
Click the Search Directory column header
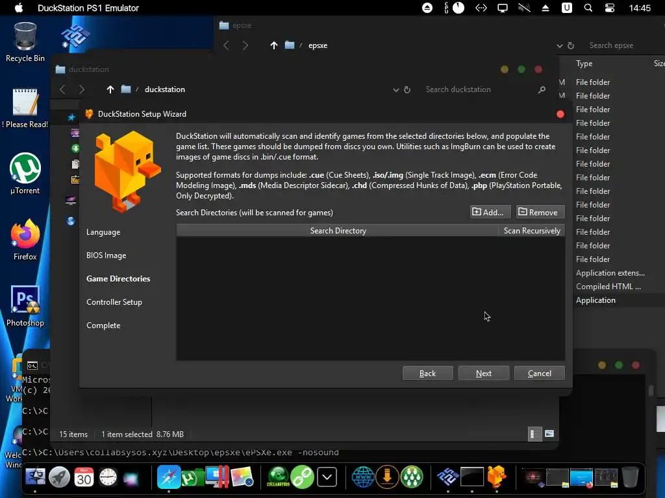click(338, 230)
